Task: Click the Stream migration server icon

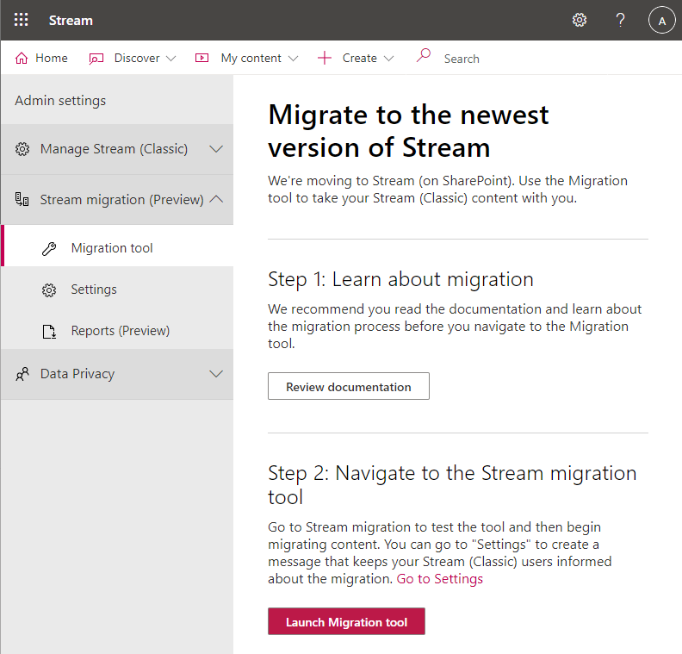Action: coord(22,199)
